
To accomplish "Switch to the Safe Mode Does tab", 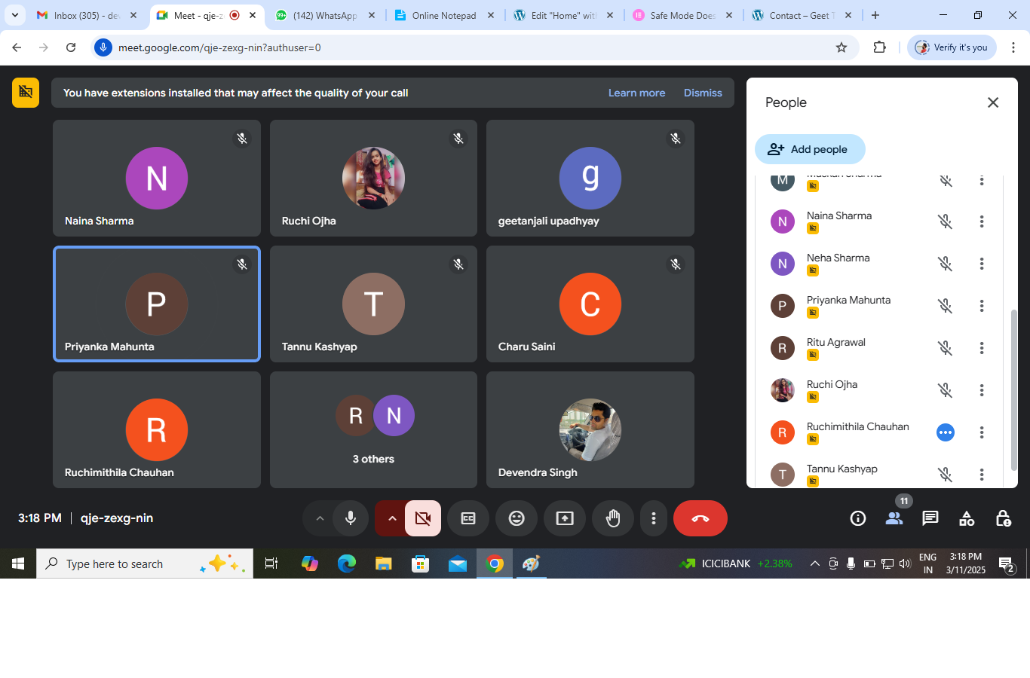I will [682, 15].
